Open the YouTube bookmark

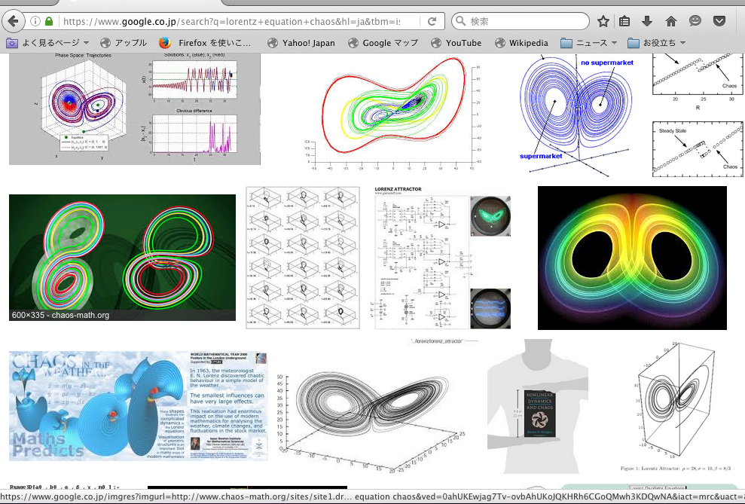coord(456,43)
